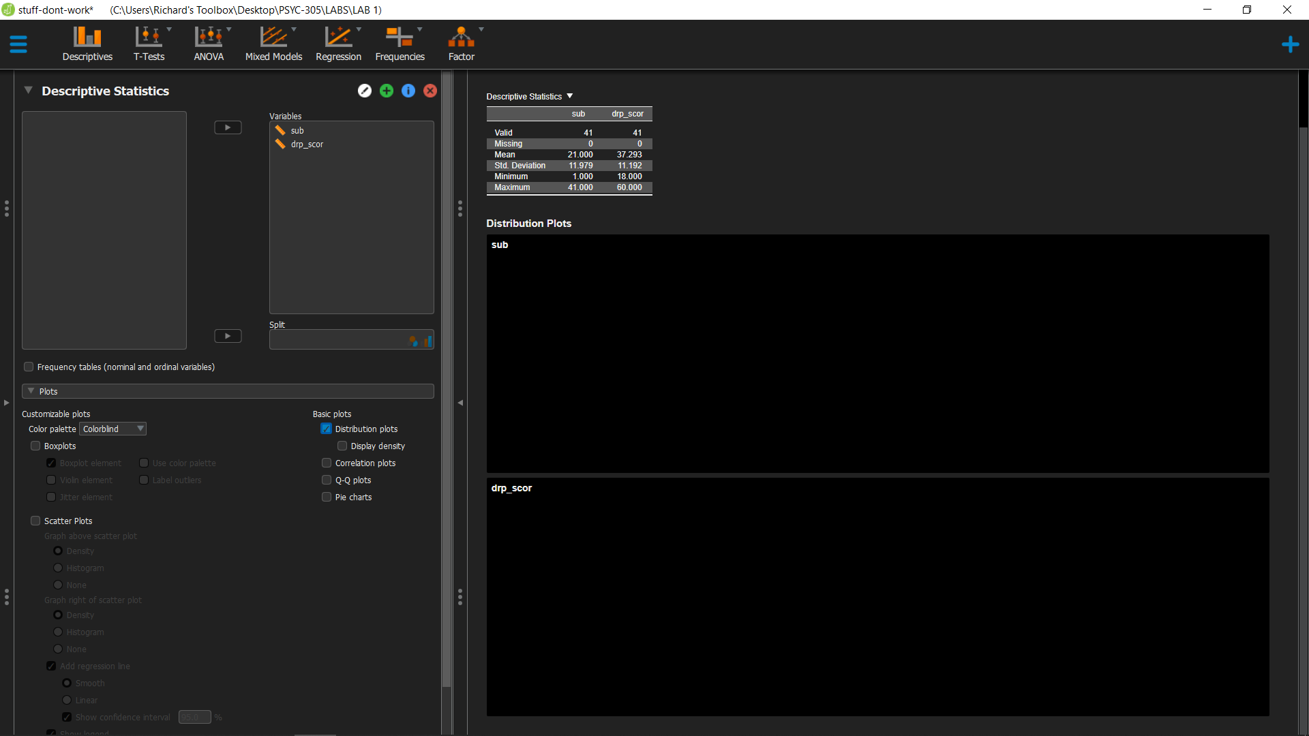Collapse the Plots options section
Image resolution: width=1309 pixels, height=736 pixels.
pos(30,390)
